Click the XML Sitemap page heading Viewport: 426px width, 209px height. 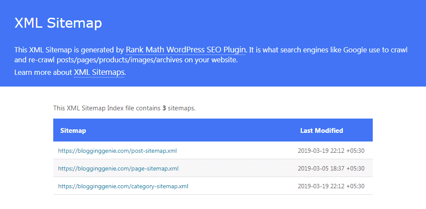(x=58, y=23)
